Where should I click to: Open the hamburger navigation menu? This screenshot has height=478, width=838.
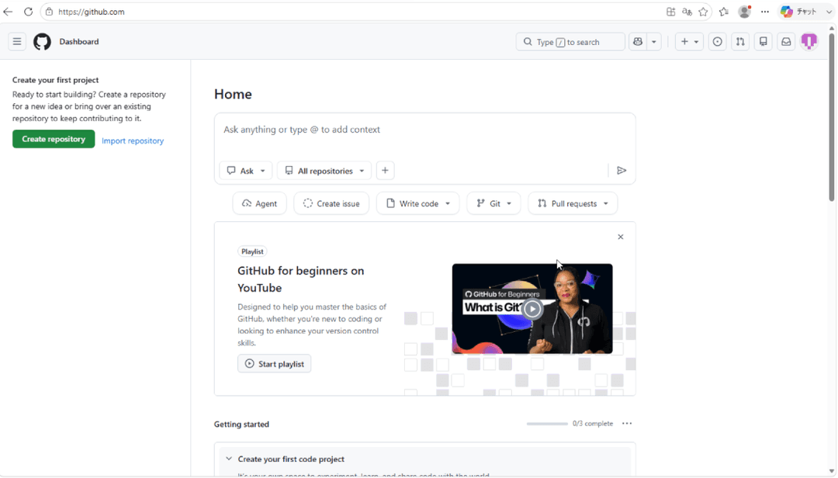[x=17, y=42]
